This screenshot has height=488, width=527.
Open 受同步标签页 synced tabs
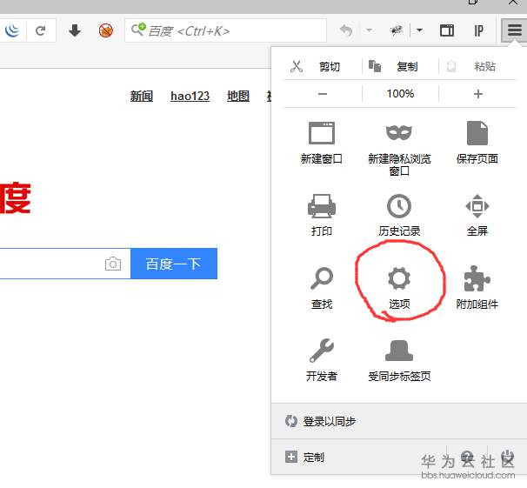[399, 360]
